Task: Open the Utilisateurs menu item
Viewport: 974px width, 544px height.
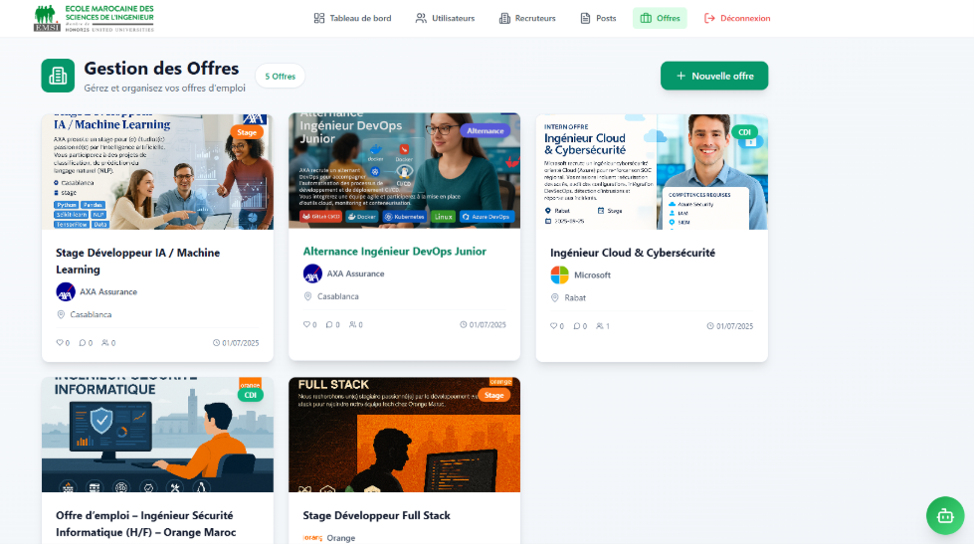Action: (445, 18)
